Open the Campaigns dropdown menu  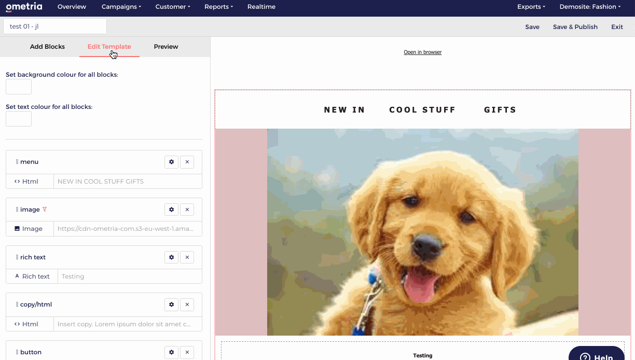pos(121,7)
